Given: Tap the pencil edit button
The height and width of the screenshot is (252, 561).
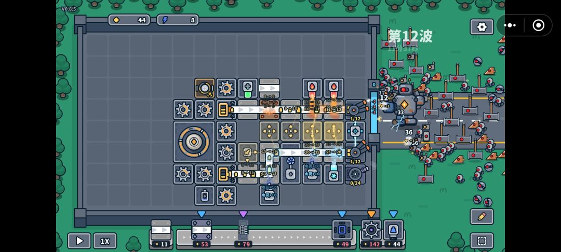Looking at the screenshot, I should pos(482,216).
